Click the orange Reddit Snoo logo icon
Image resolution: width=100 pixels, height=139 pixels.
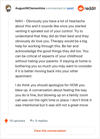pyautogui.click(x=81, y=8)
